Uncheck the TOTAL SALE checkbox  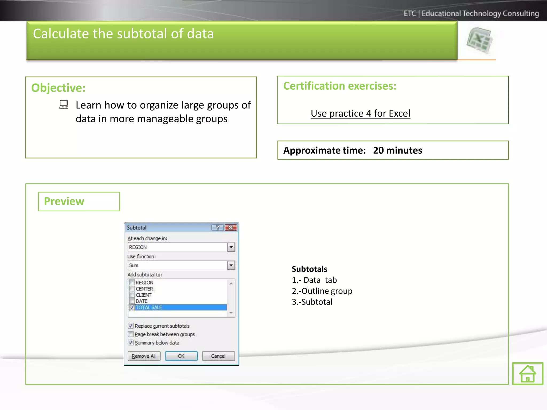point(132,307)
